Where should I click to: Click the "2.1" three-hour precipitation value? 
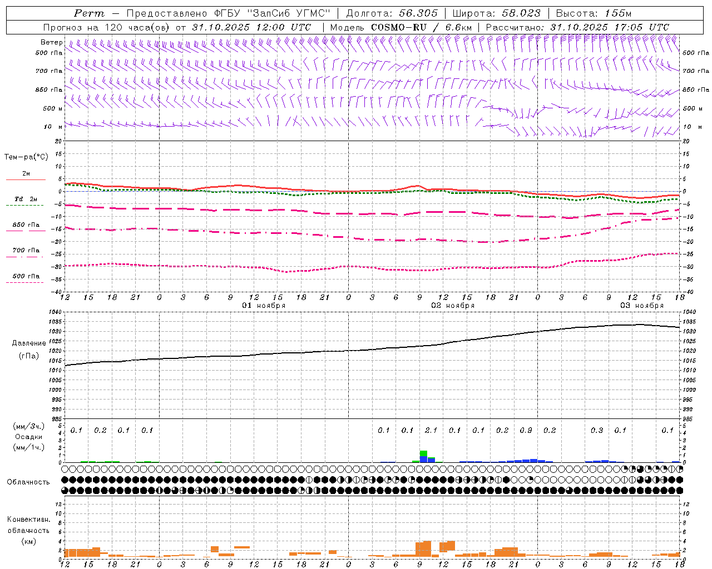click(431, 430)
